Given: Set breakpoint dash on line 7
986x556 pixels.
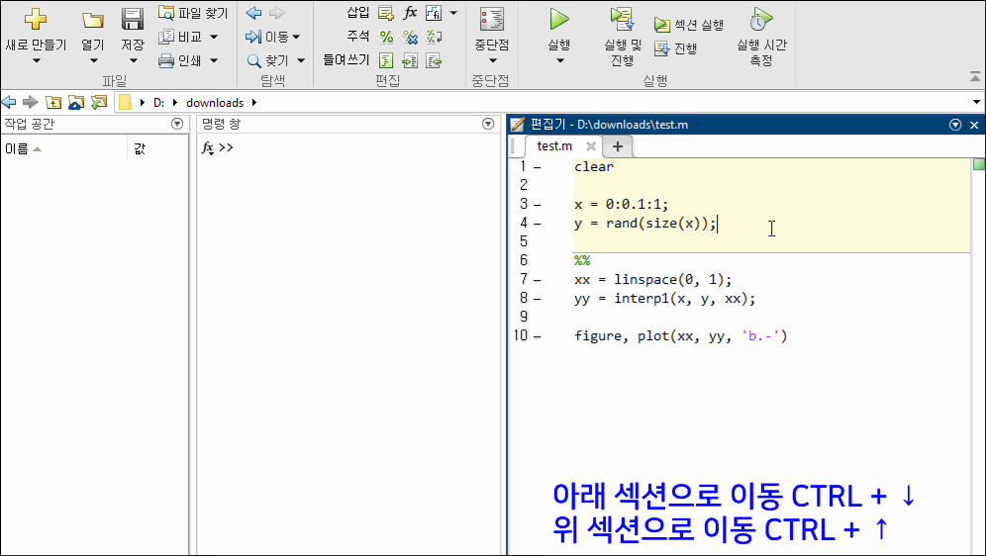Looking at the screenshot, I should pos(538,280).
